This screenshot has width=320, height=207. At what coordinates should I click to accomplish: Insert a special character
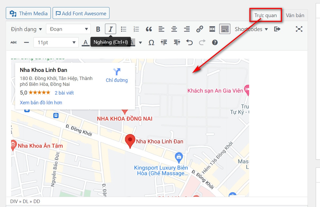151,42
